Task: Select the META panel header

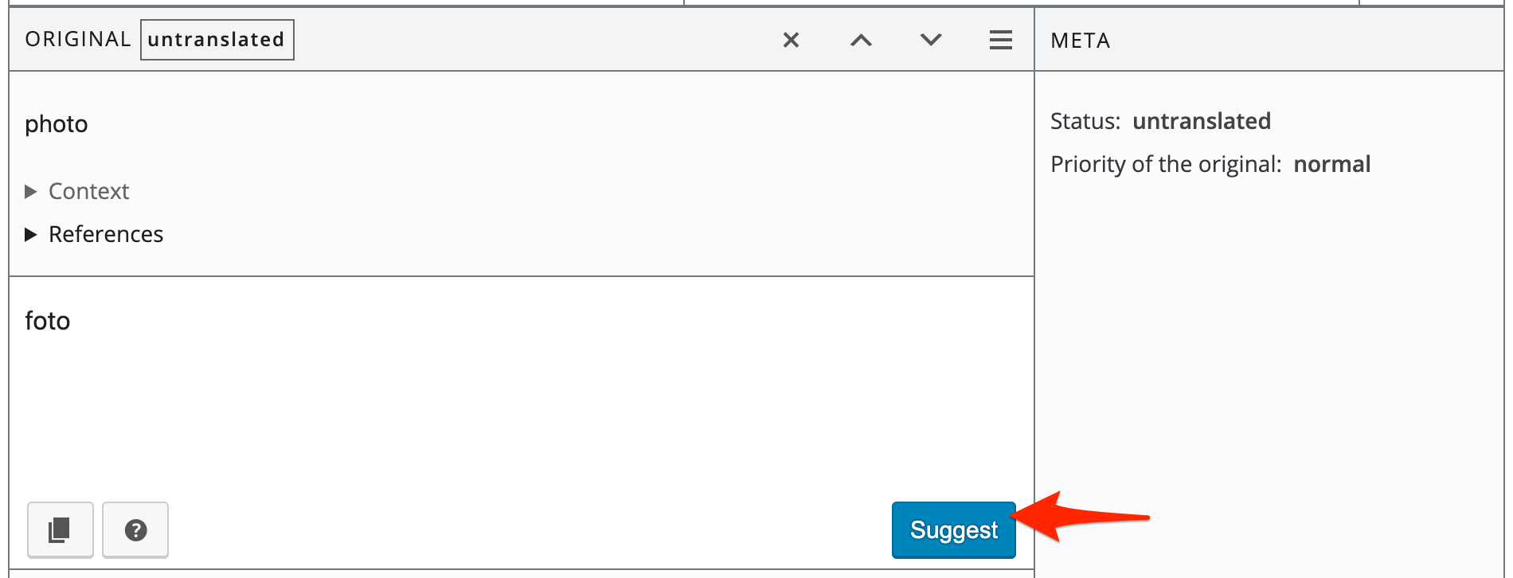Action: [1080, 41]
